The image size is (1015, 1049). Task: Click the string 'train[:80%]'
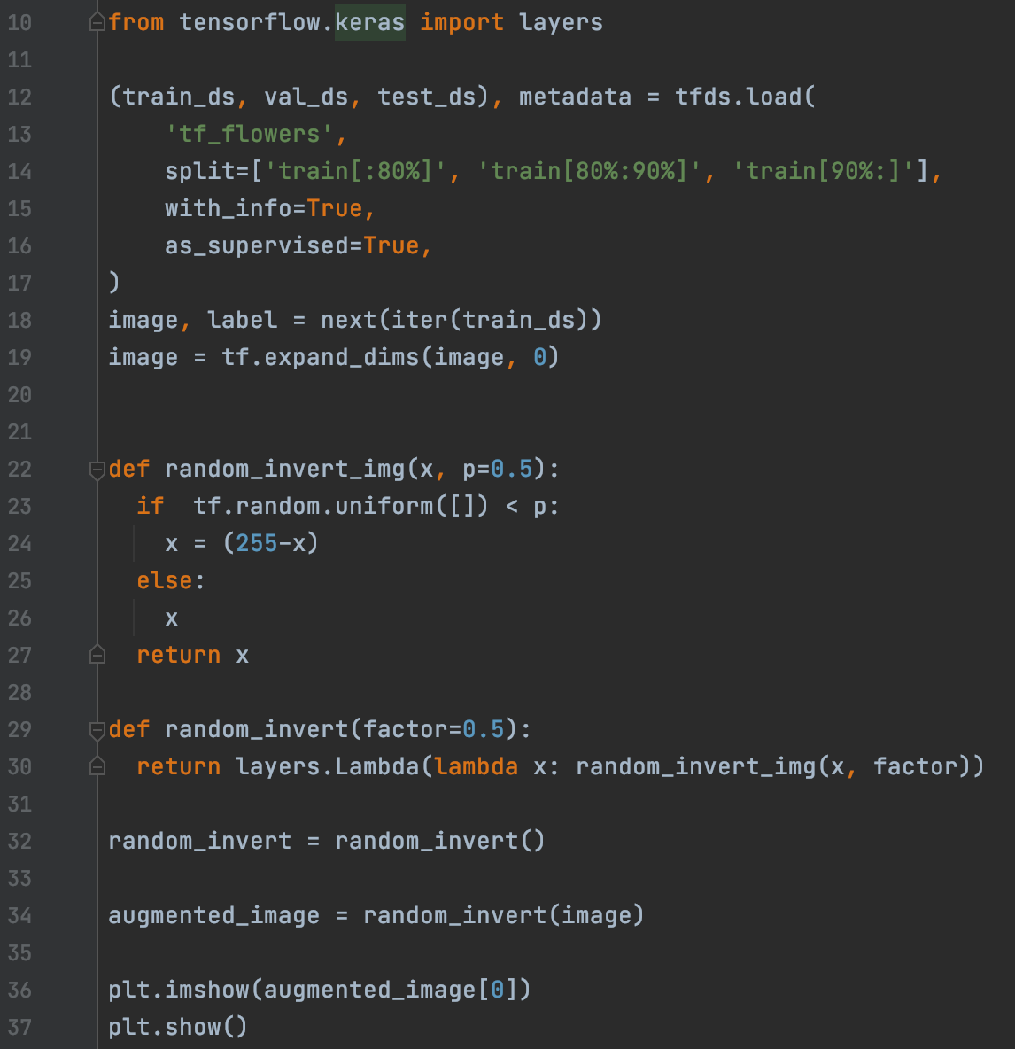[x=356, y=171]
